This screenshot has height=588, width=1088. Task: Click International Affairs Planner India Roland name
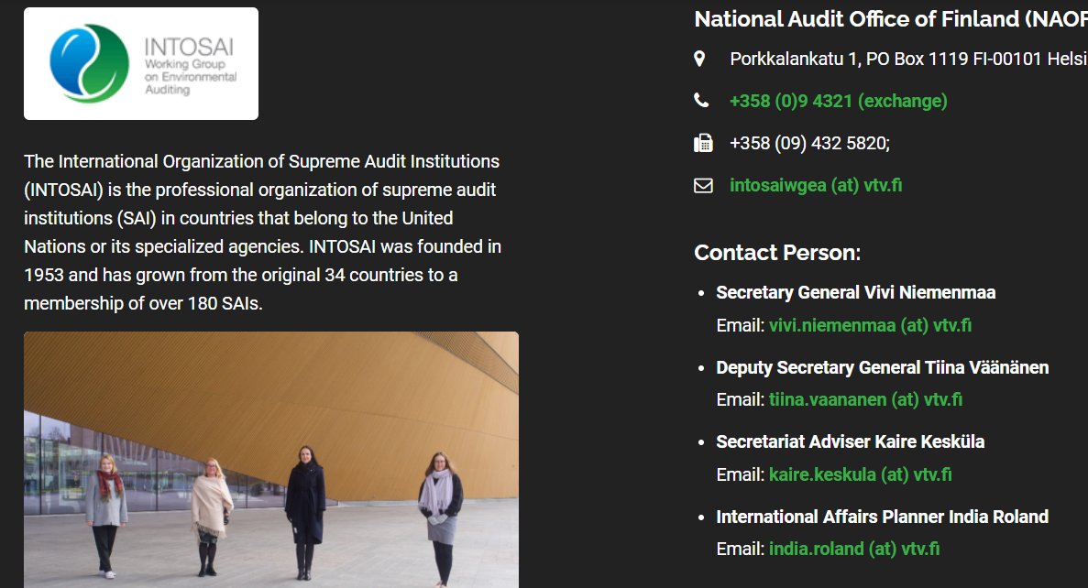[x=882, y=517]
